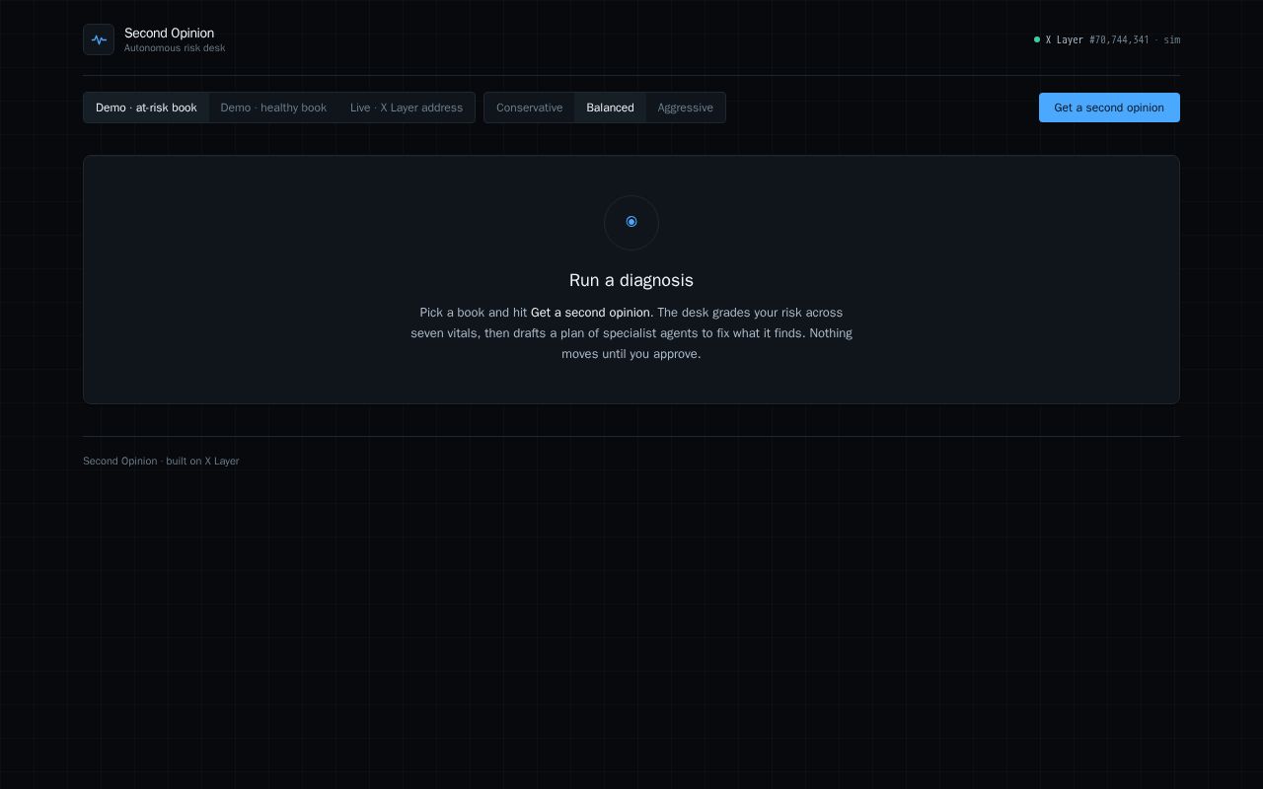The height and width of the screenshot is (789, 1263).
Task: Set risk profile to Conservative
Action: click(530, 108)
